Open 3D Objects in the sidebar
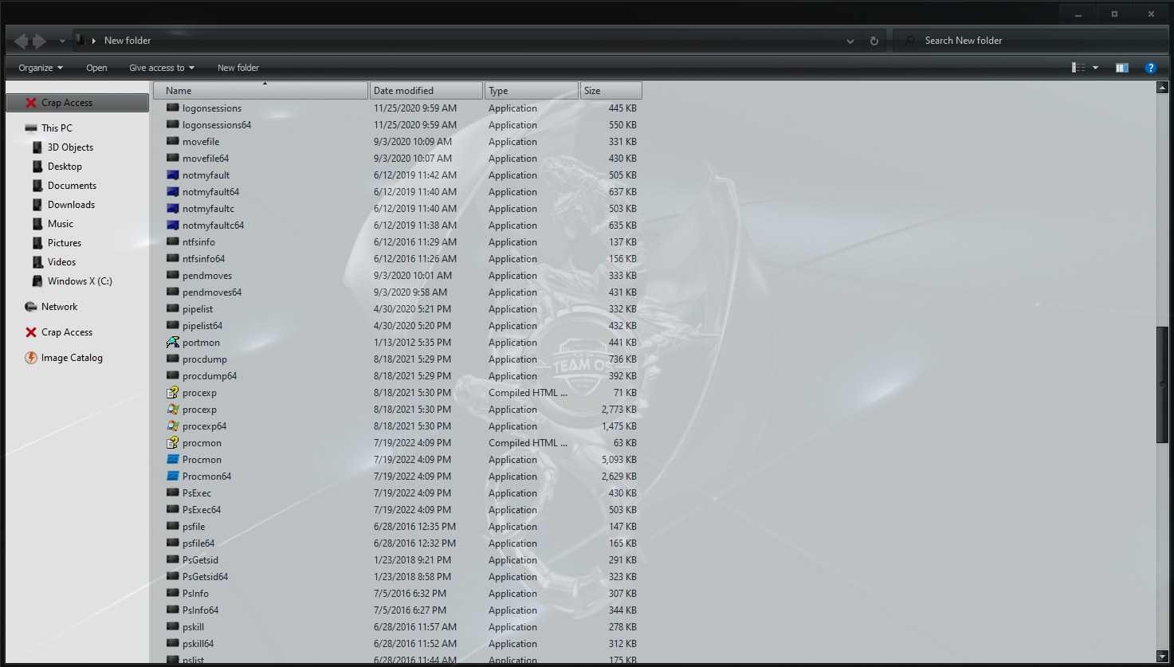 (x=70, y=147)
